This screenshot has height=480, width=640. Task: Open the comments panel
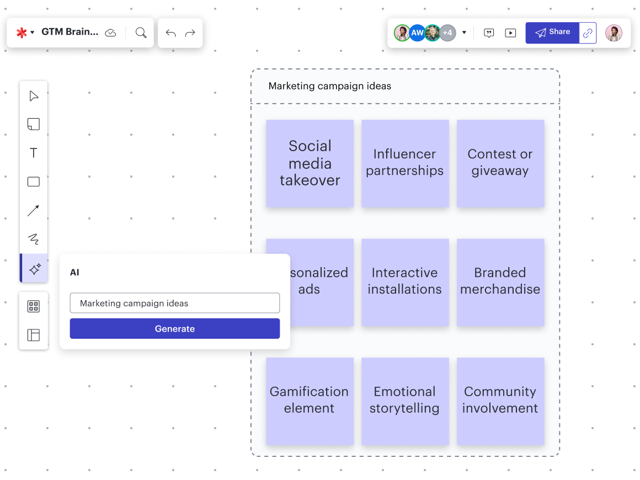(x=489, y=33)
